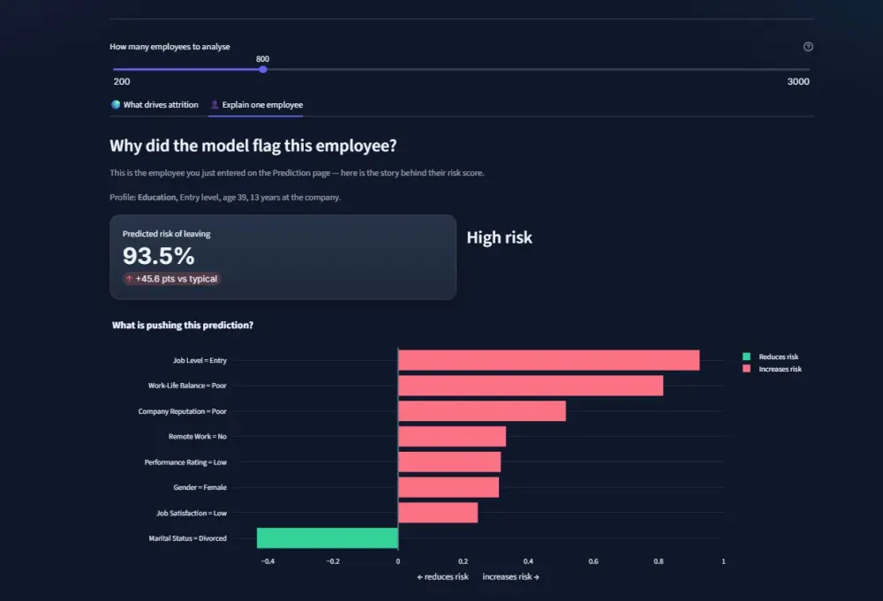Image resolution: width=883 pixels, height=601 pixels.
Task: Click the Company Reputation = Poor bar
Action: 482,410
